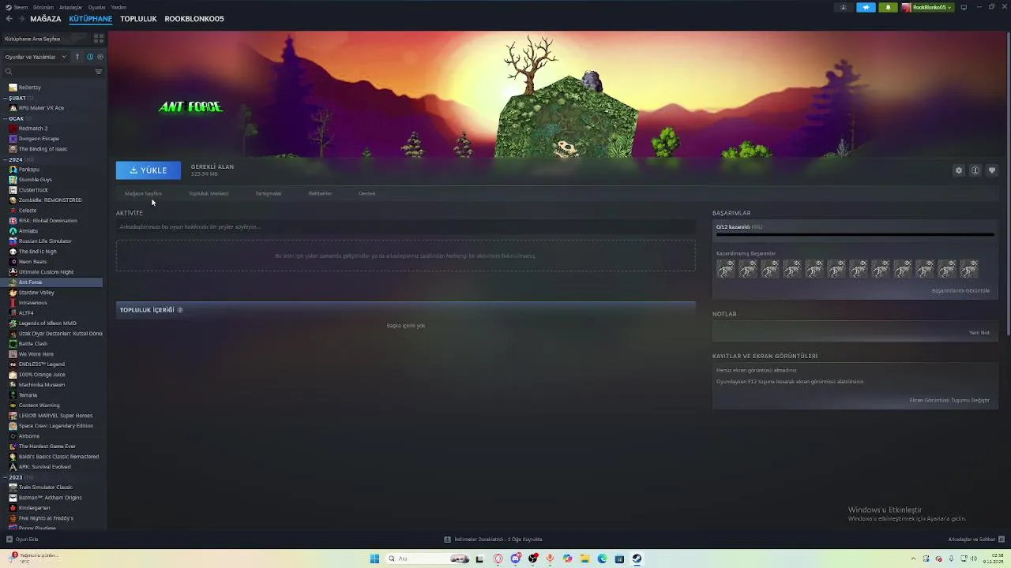Open notifications bell icon
1011x568 pixels.
click(x=888, y=7)
